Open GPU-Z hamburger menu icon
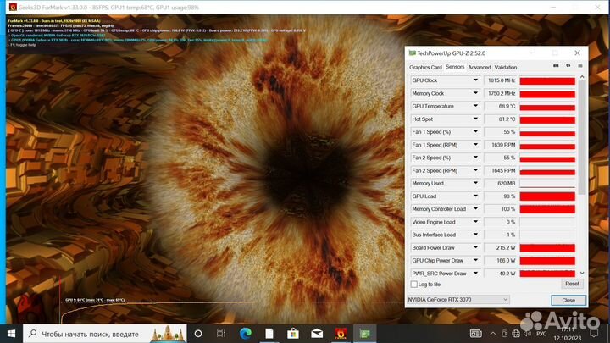610x343 pixels. click(580, 66)
